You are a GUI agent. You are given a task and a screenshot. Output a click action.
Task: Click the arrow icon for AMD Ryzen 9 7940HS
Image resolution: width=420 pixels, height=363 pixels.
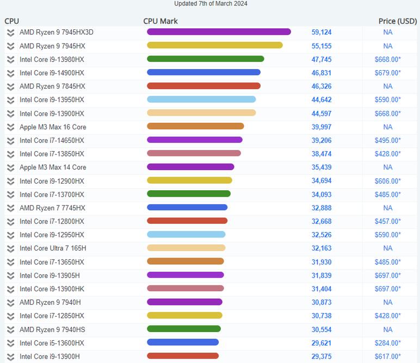tap(10, 329)
